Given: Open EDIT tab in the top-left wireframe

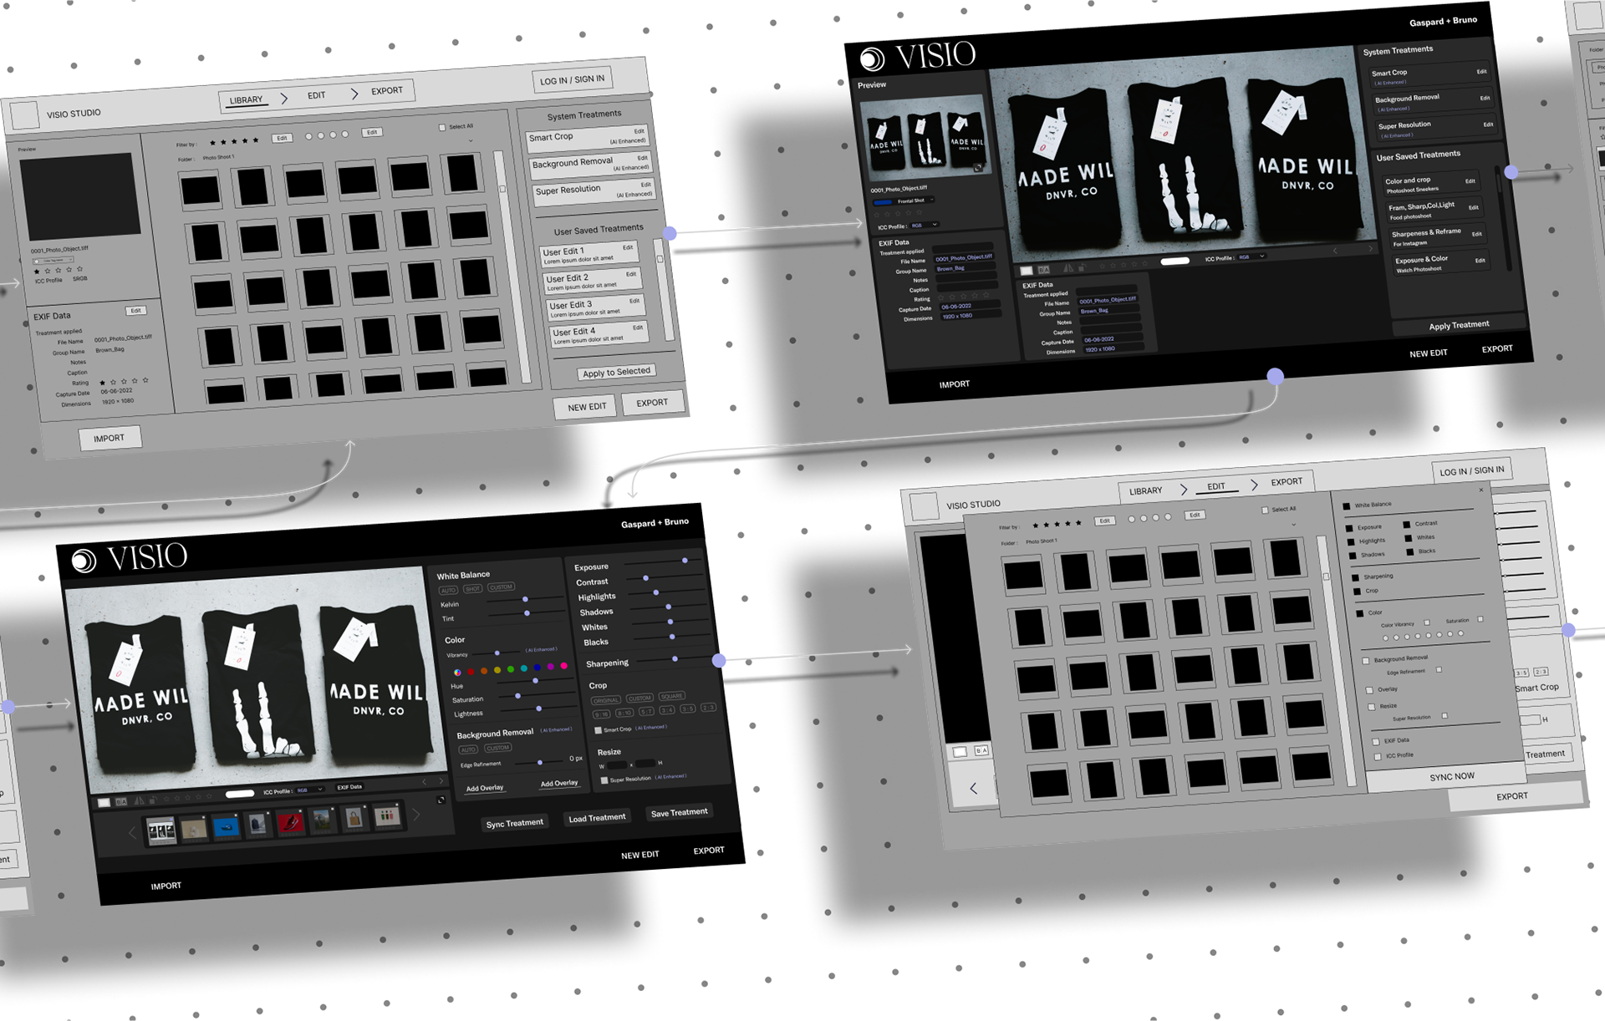Looking at the screenshot, I should (x=316, y=95).
